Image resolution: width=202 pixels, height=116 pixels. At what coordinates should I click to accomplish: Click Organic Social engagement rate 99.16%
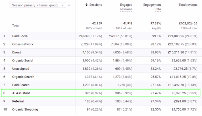pyautogui.click(x=156, y=61)
